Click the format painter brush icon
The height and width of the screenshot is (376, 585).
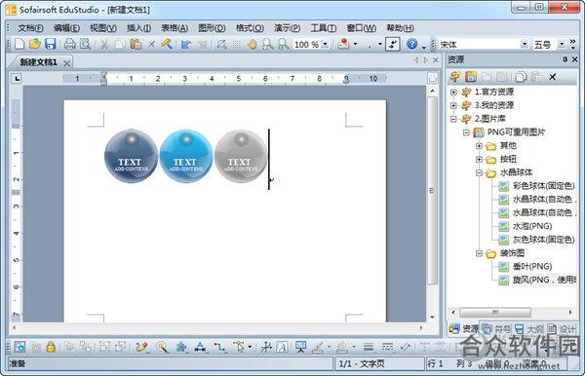pyautogui.click(x=167, y=45)
